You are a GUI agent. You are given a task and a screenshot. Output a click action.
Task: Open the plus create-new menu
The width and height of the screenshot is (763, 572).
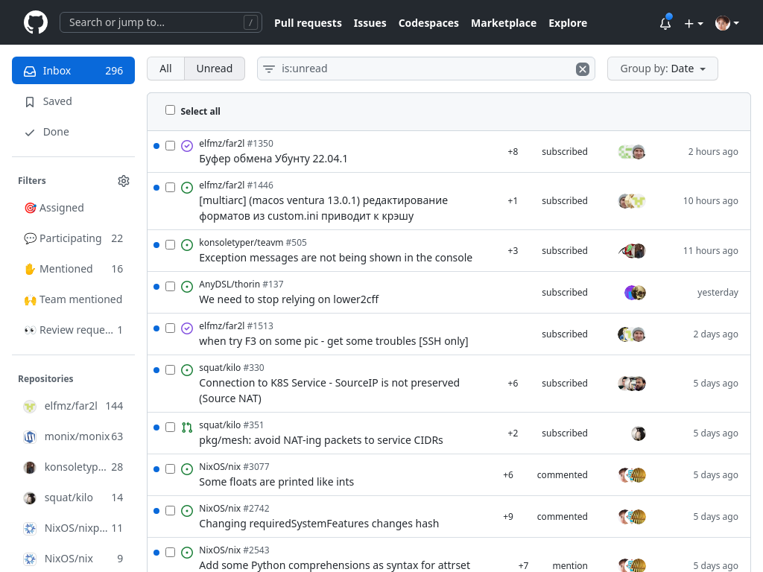pos(694,23)
